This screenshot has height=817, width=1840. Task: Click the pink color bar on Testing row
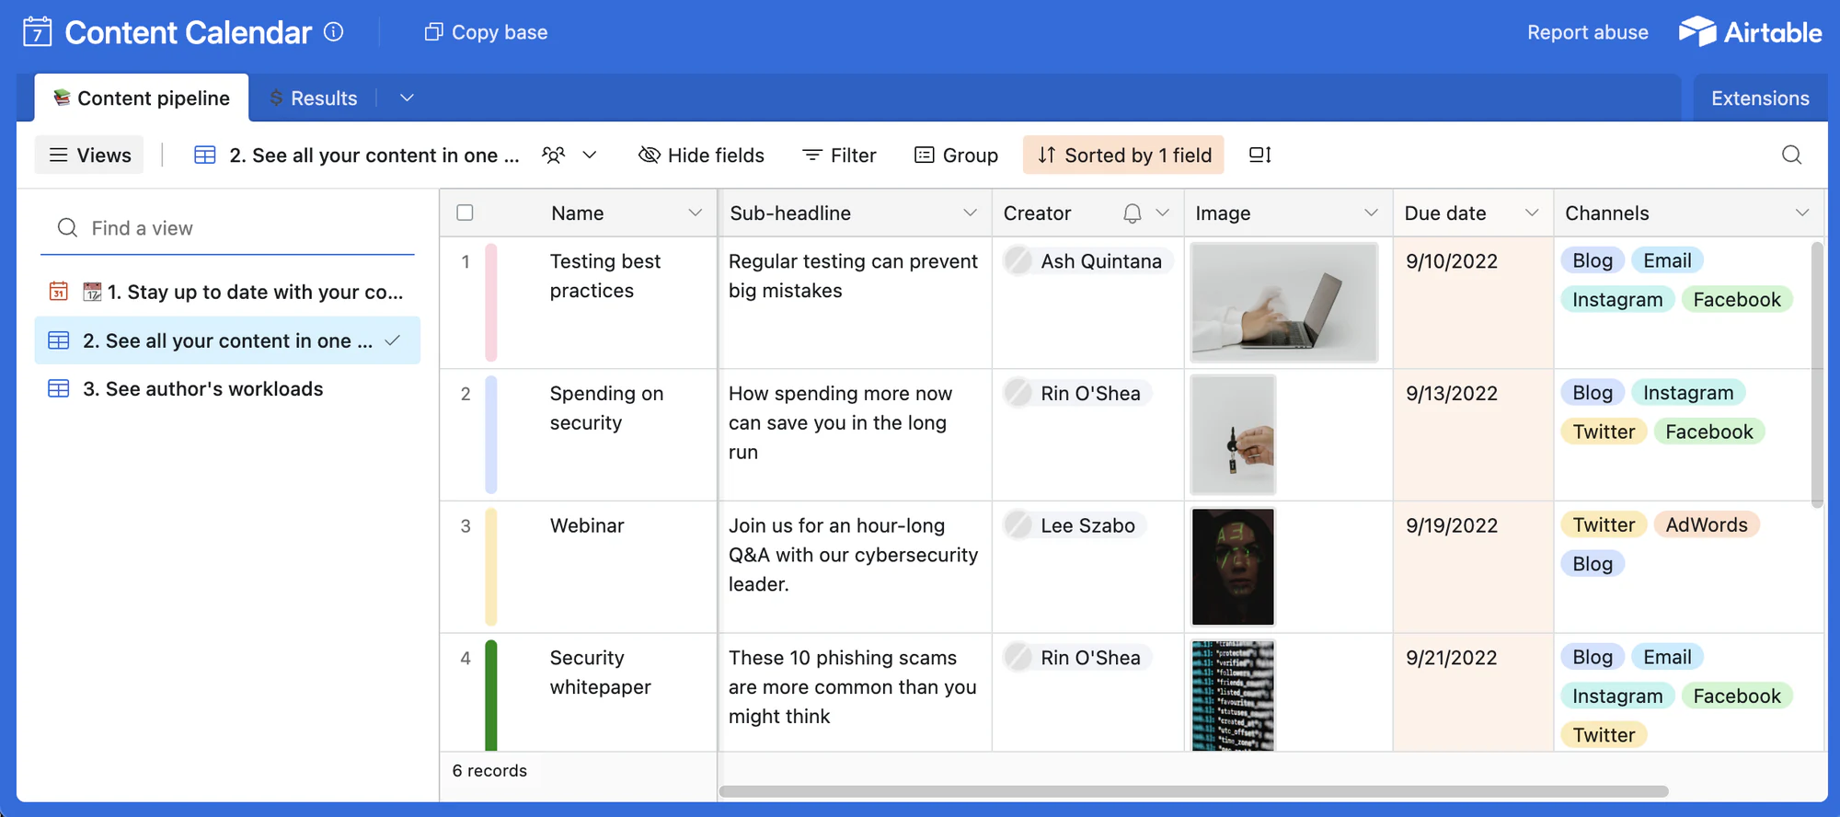pos(491,302)
